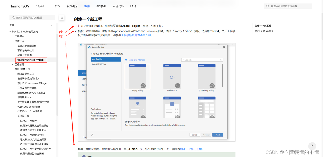Open the API参考 tab
The image size is (323, 157).
101,6
